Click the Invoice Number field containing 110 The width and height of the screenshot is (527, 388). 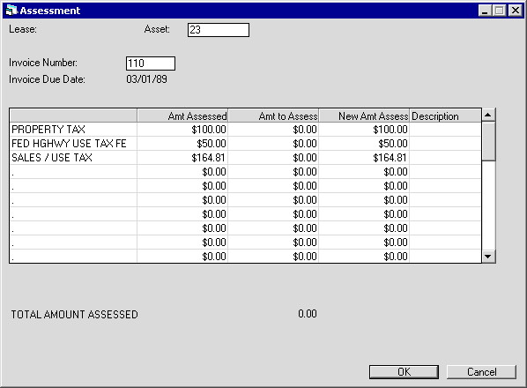click(x=151, y=63)
